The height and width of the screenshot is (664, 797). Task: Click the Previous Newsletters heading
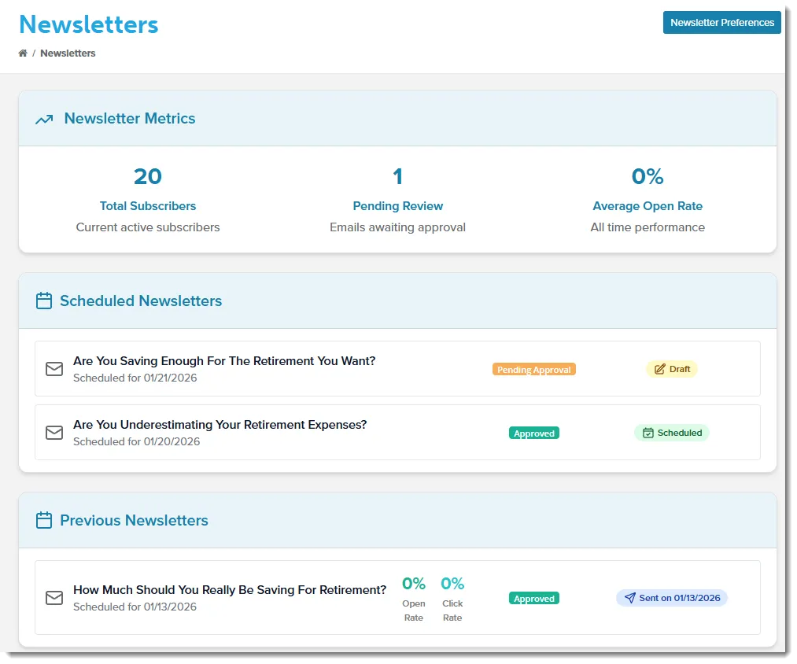(x=134, y=521)
